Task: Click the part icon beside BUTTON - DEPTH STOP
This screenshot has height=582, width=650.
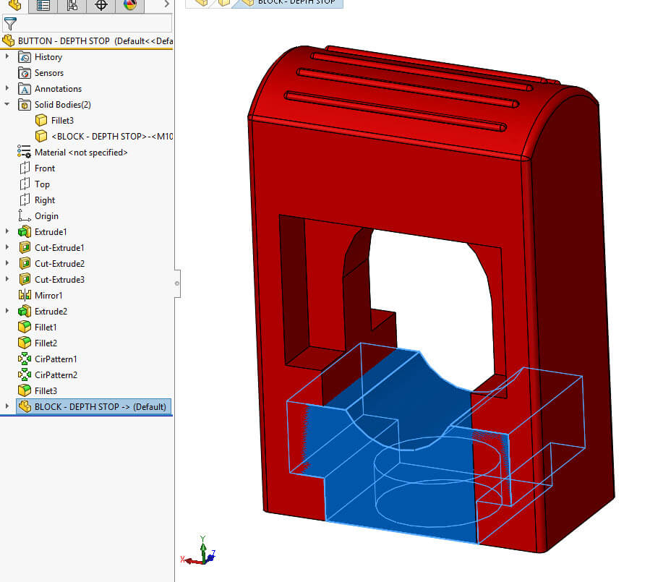Action: [x=8, y=41]
